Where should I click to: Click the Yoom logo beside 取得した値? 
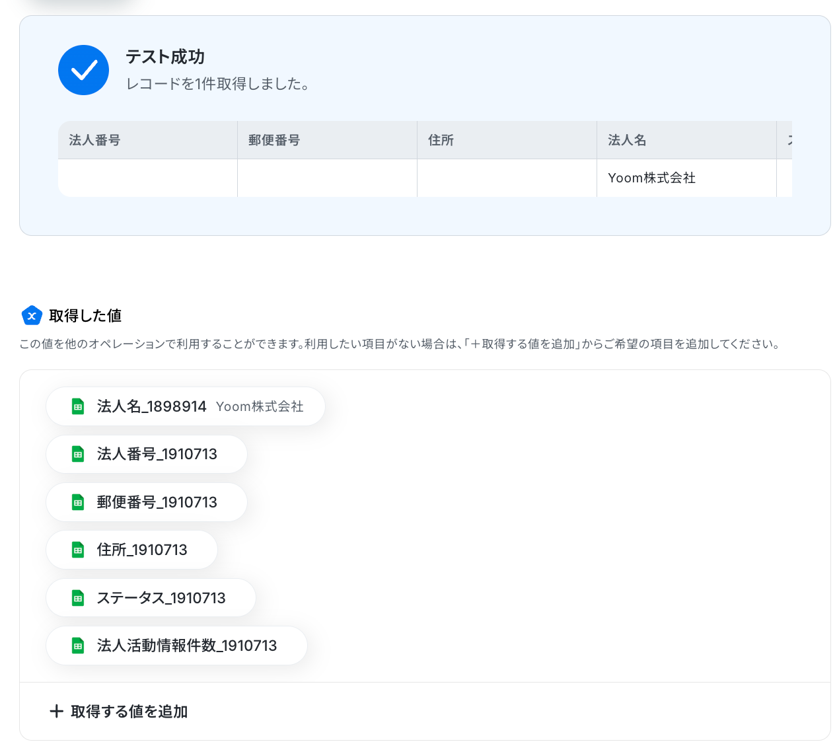pyautogui.click(x=32, y=316)
